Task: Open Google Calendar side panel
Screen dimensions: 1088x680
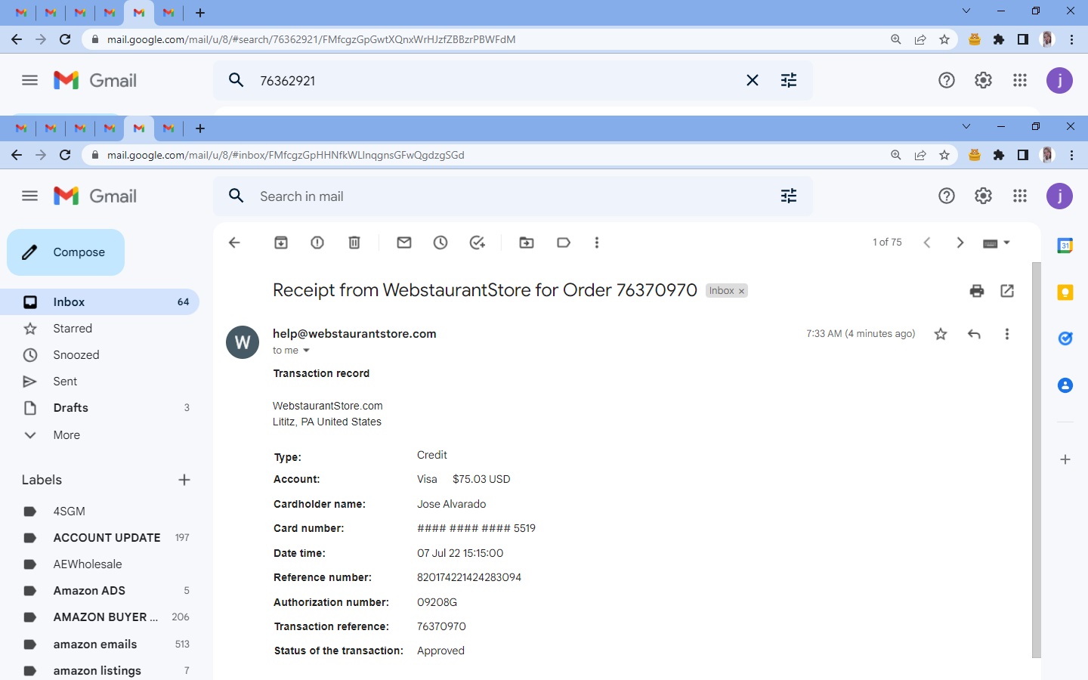Action: tap(1065, 246)
